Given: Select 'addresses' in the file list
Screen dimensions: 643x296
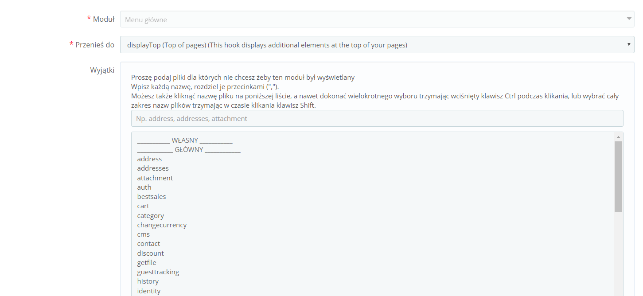Looking at the screenshot, I should (x=153, y=168).
